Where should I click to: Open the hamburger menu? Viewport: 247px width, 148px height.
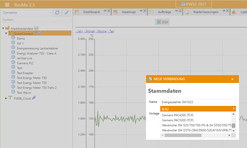coord(7,5)
